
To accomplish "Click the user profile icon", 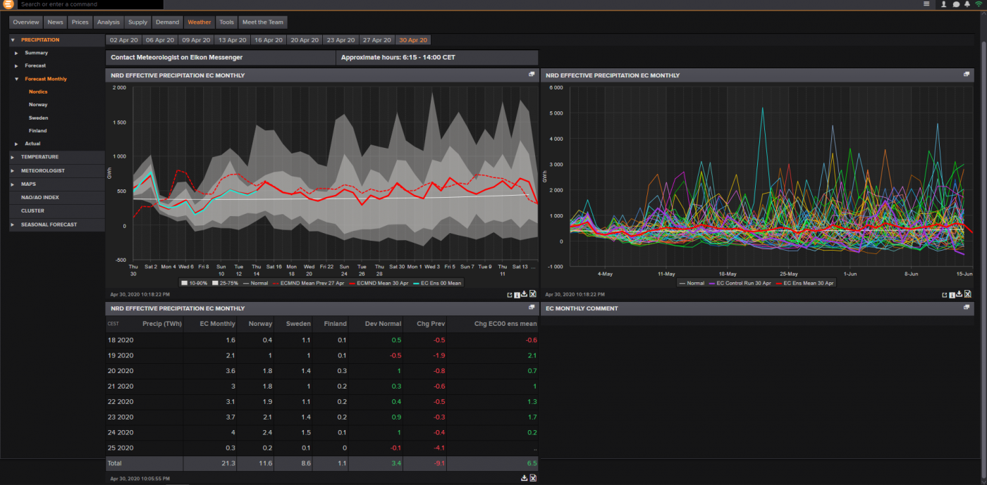I will click(943, 4).
